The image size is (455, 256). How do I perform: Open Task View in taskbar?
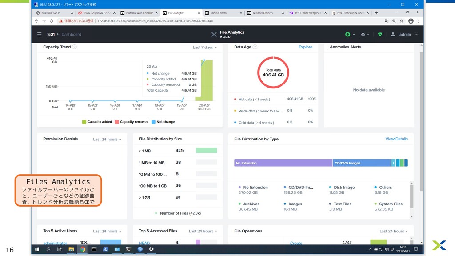point(60,249)
